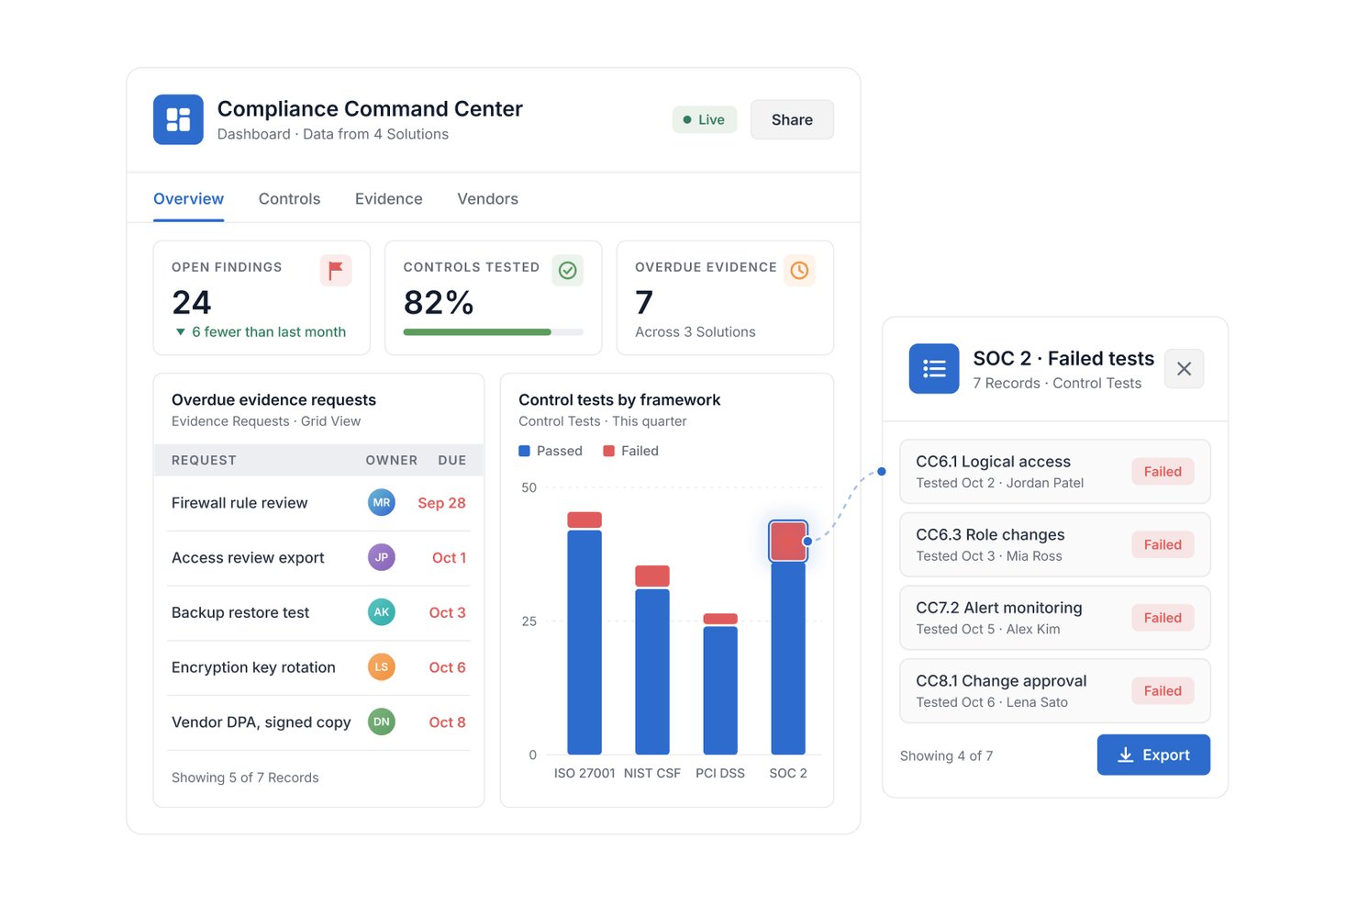
Task: Click the Failed badge on CC7.2
Action: point(1163,618)
